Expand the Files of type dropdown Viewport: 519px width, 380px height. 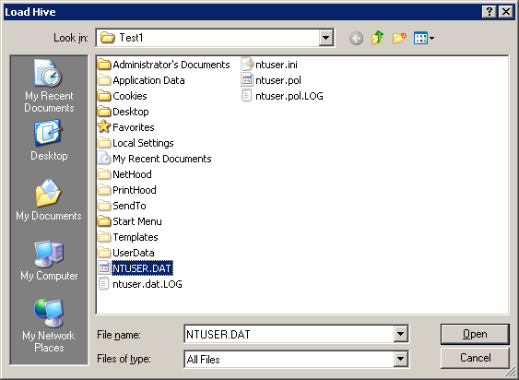coord(400,359)
